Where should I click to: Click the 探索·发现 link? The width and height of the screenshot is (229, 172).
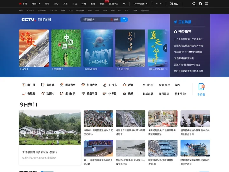point(164,85)
